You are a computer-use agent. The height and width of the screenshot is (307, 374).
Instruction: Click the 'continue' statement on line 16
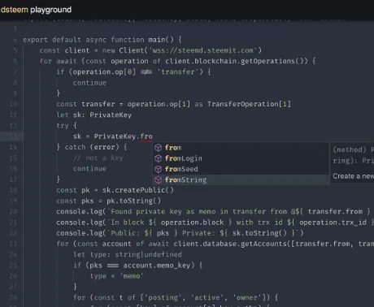point(89,169)
